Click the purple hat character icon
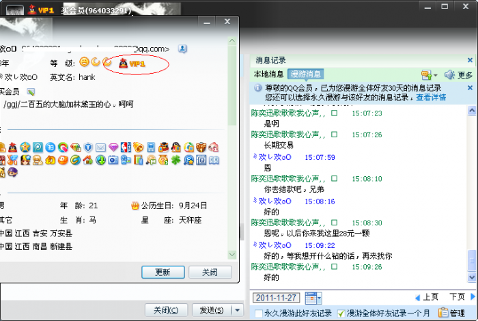The height and width of the screenshot is (321, 478). click(12, 173)
